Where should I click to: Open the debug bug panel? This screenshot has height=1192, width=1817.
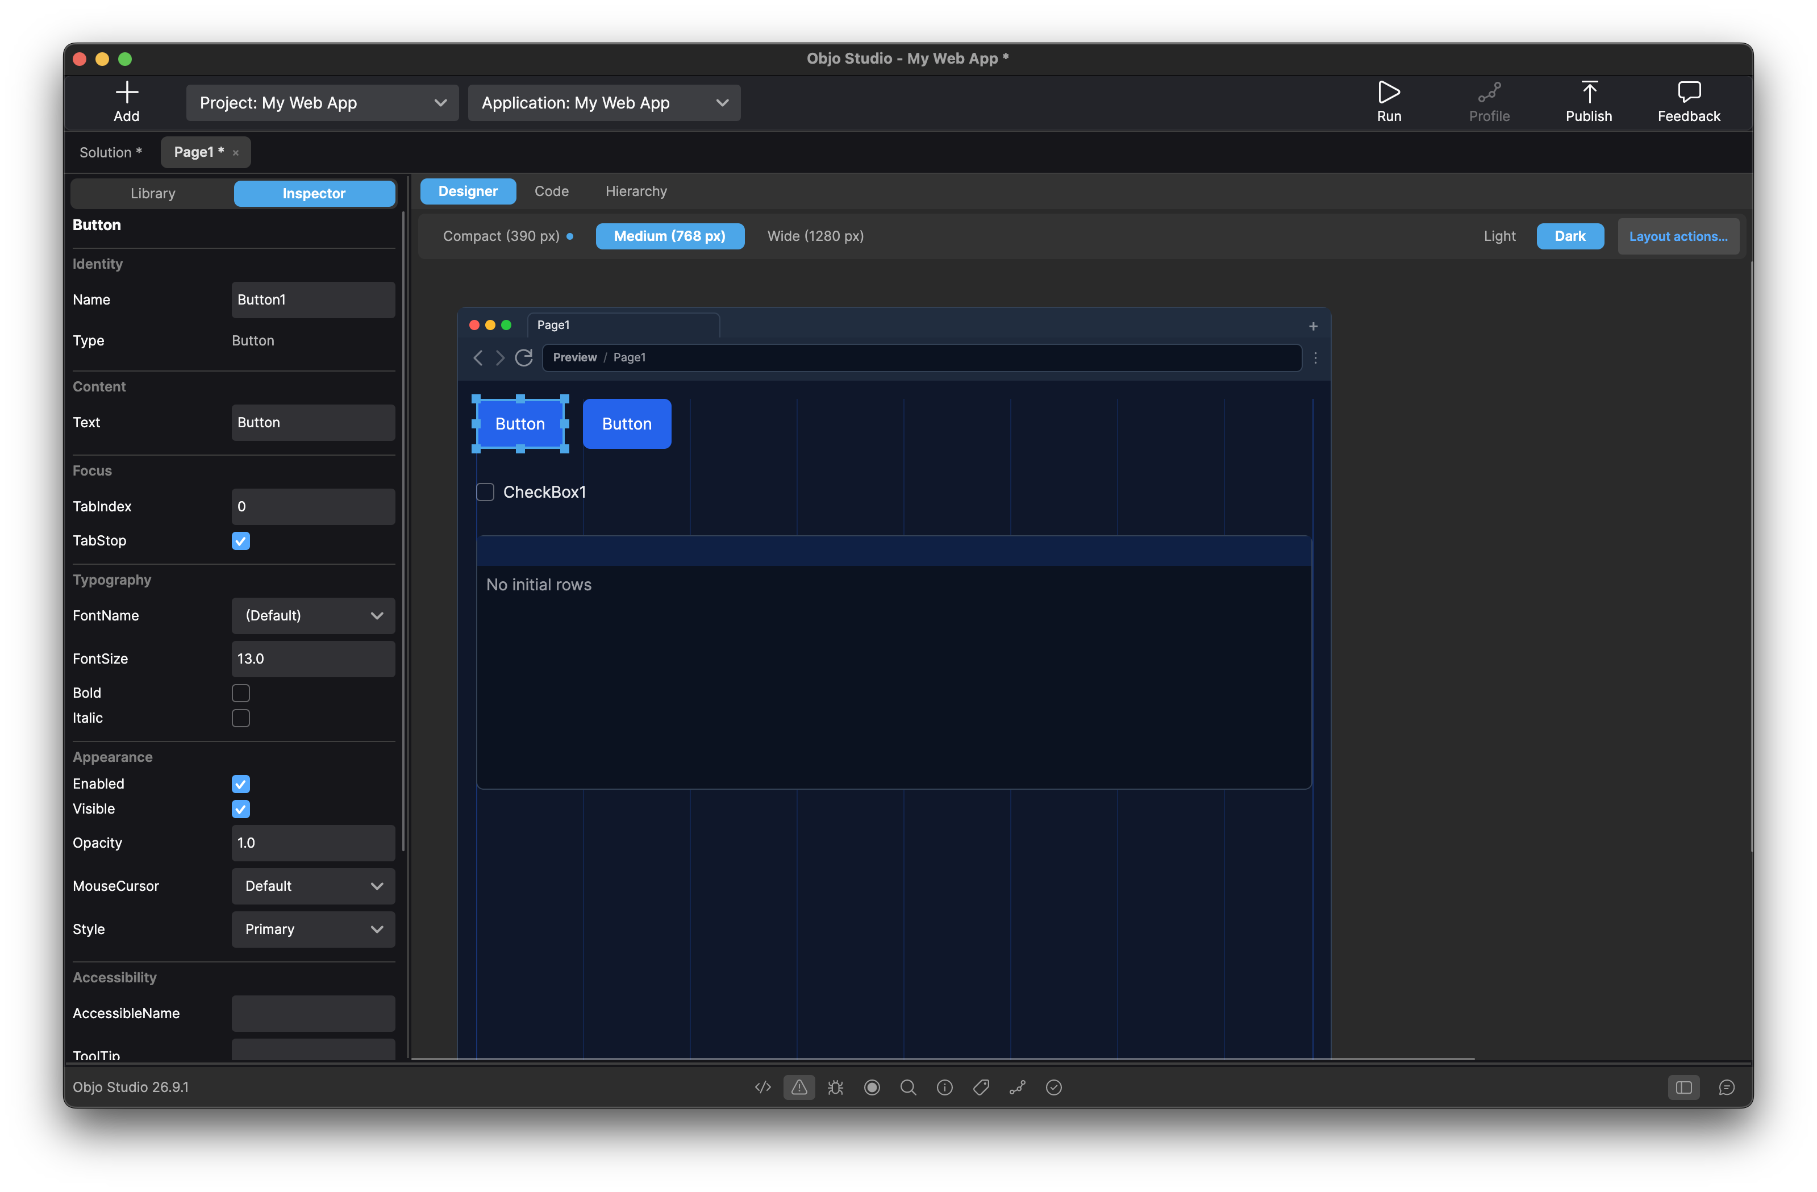click(x=835, y=1087)
